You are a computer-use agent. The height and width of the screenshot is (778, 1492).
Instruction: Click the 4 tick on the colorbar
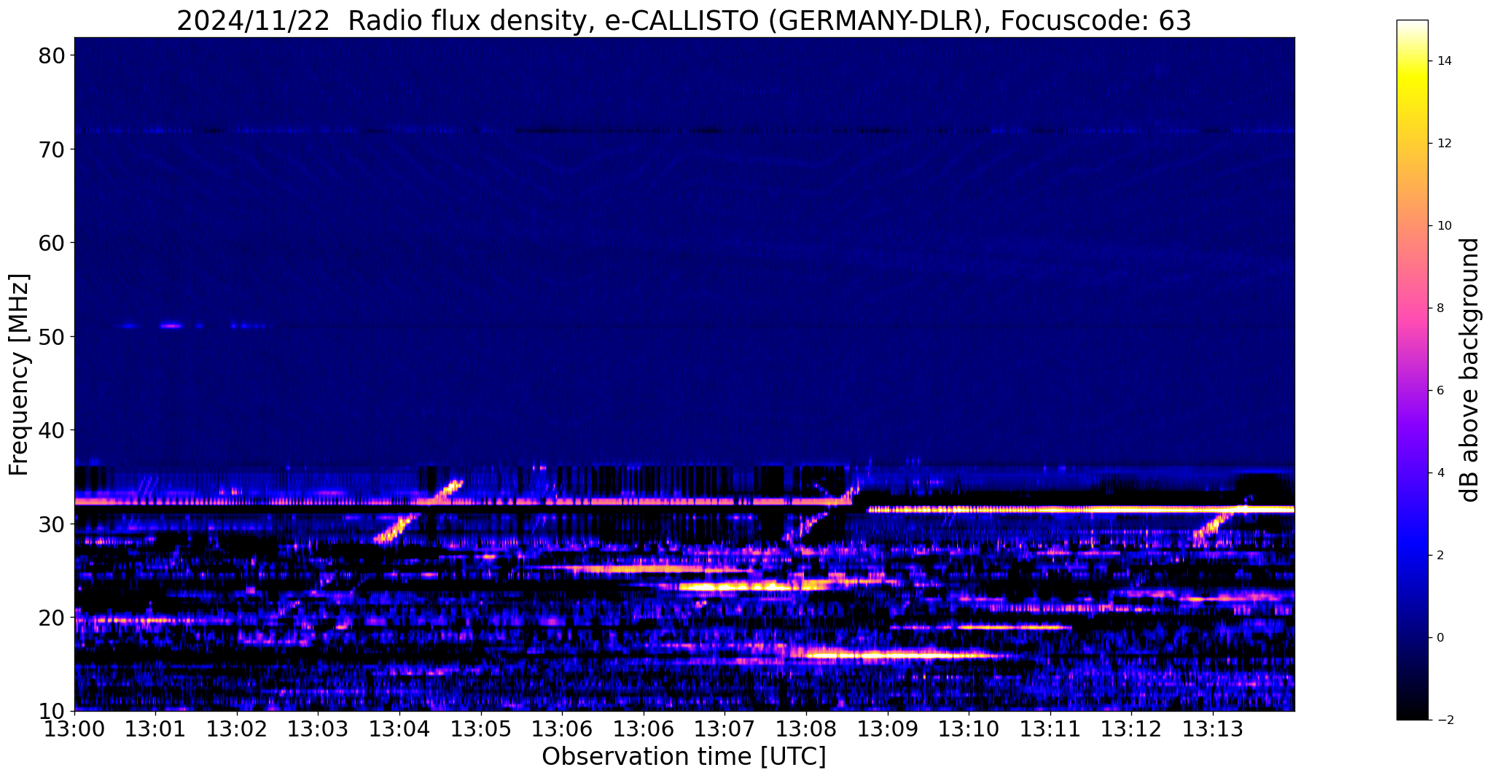pyautogui.click(x=1440, y=473)
